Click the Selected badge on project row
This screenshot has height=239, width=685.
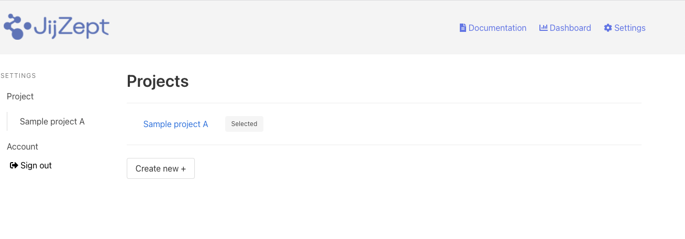244,124
